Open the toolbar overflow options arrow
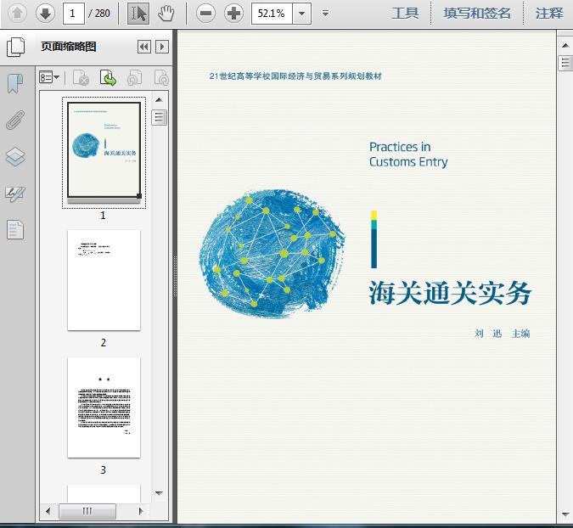This screenshot has width=573, height=528. click(x=325, y=14)
